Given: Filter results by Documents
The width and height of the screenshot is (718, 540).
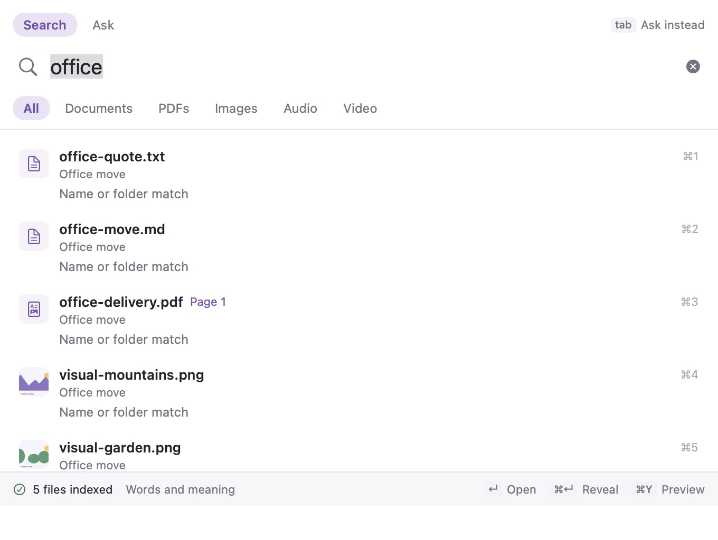Looking at the screenshot, I should tap(99, 108).
